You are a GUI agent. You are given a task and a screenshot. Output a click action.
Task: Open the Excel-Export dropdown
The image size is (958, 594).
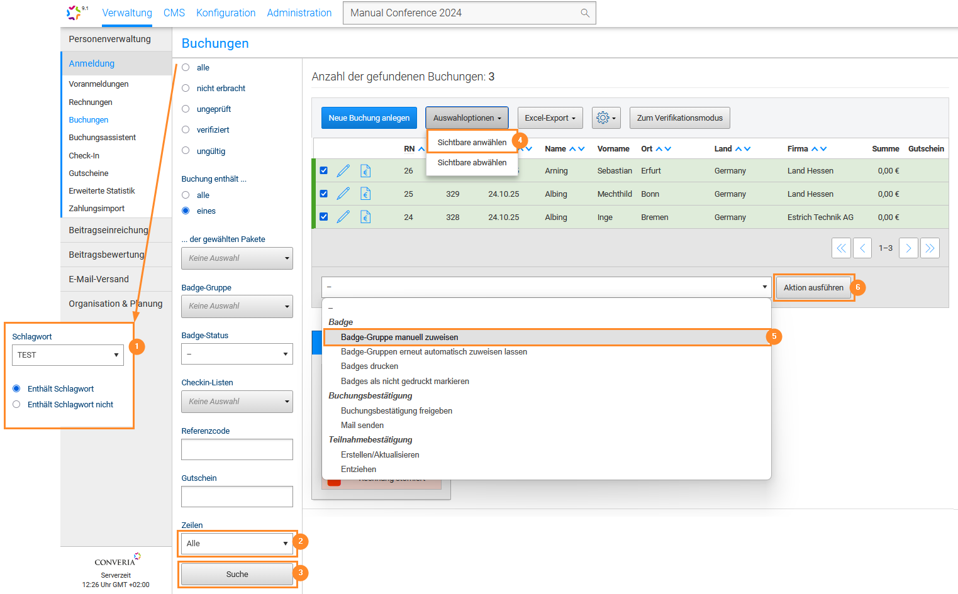pyautogui.click(x=550, y=118)
